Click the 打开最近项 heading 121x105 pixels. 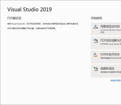tap(14, 18)
